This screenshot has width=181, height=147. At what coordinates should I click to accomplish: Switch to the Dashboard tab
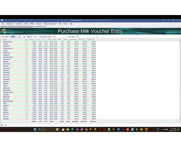[x=4, y=26]
